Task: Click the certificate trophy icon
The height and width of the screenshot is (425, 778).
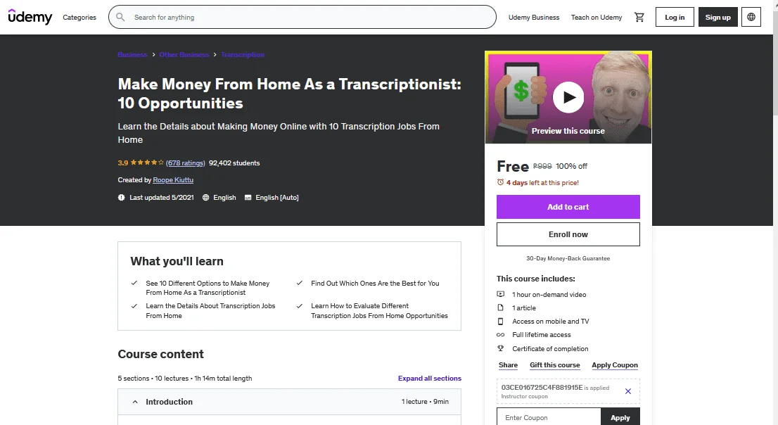Action: [x=501, y=348]
